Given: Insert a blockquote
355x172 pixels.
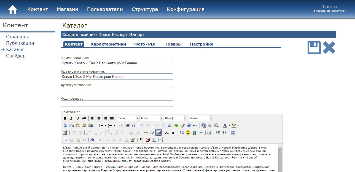Looking at the screenshot, I should [x=133, y=125].
